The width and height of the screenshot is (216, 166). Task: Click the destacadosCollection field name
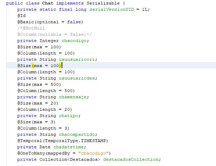click(131, 159)
